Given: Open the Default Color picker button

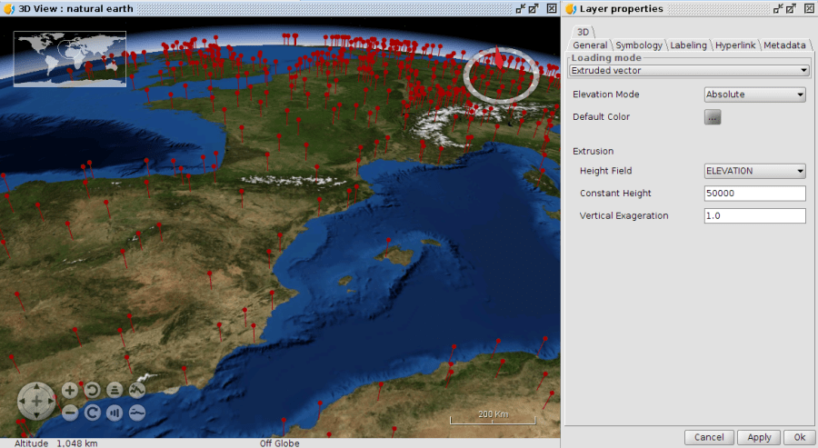Looking at the screenshot, I should click(713, 117).
